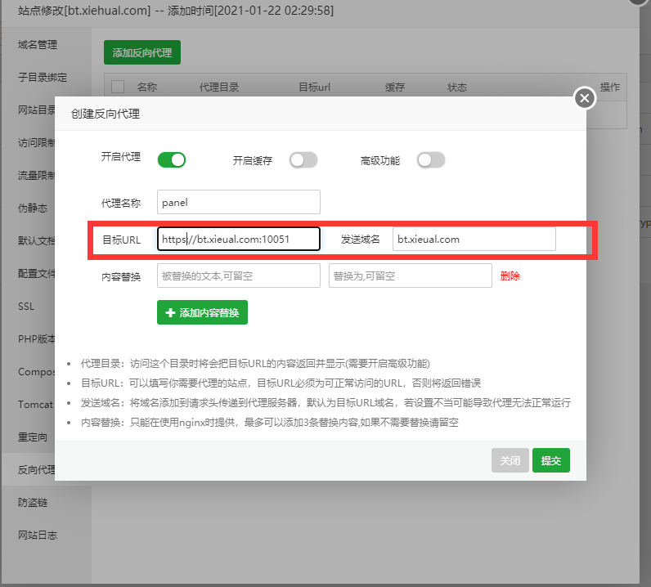The width and height of the screenshot is (651, 587).
Task: Edit the 代理名称 field containing panel
Action: click(239, 202)
